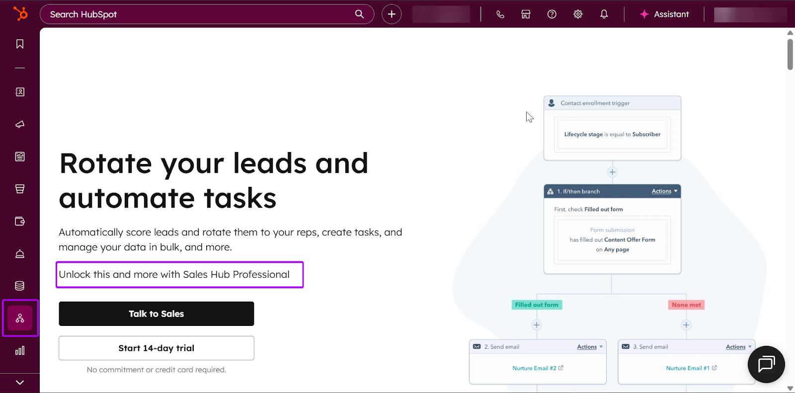Viewport: 795px width, 393px height.
Task: Open Commerce wallet sidebar icon
Action: (20, 221)
